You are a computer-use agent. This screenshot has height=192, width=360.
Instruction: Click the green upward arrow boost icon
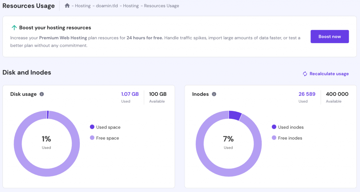point(14,28)
